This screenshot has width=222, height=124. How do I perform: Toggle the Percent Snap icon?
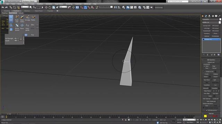pos(89,7)
